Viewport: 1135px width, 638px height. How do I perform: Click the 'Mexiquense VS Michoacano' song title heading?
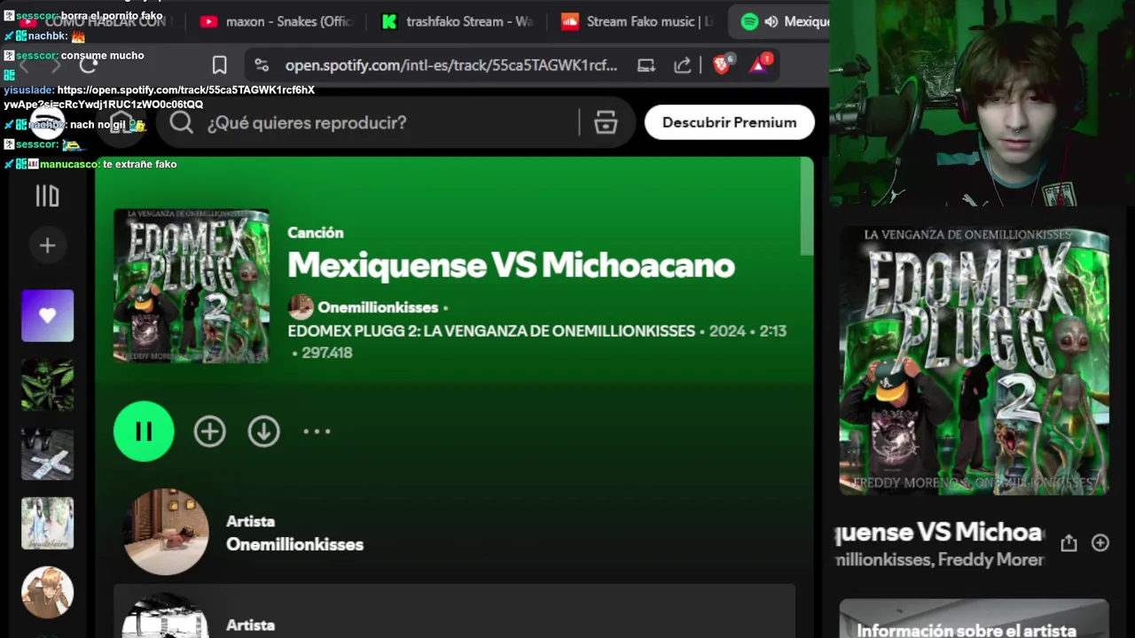pos(511,265)
